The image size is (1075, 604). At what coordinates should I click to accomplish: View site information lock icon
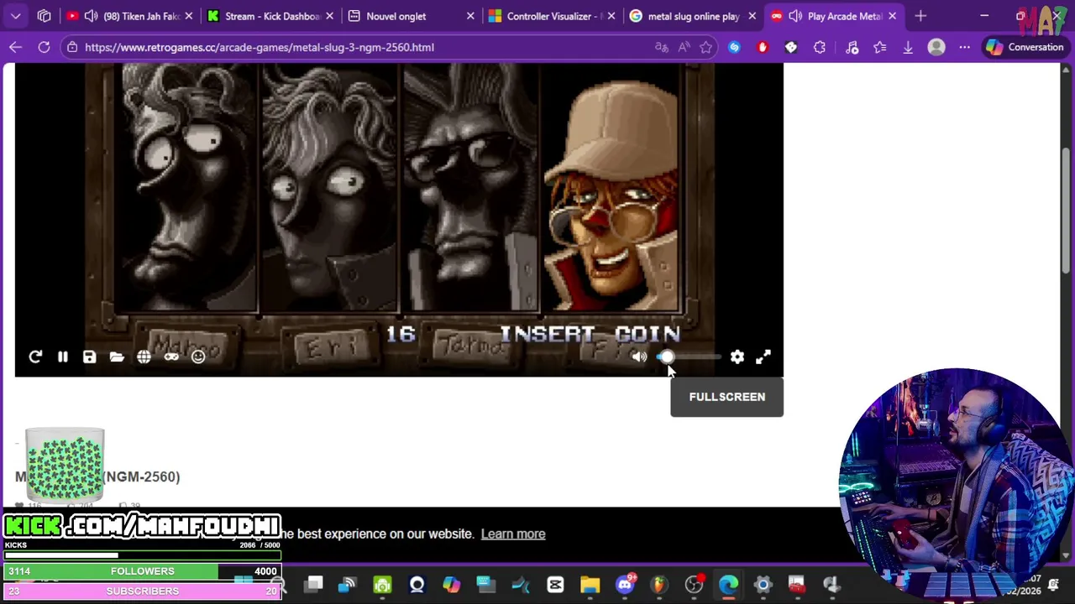coord(72,48)
